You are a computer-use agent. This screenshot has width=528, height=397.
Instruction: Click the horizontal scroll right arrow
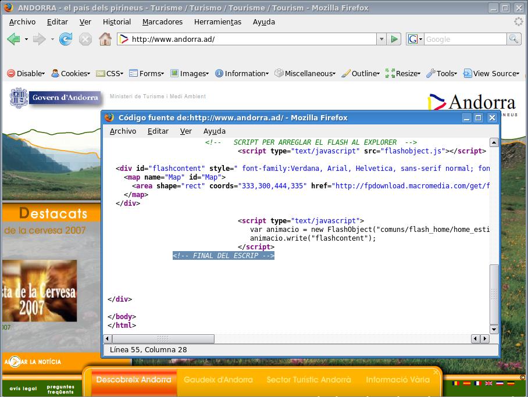coord(484,338)
